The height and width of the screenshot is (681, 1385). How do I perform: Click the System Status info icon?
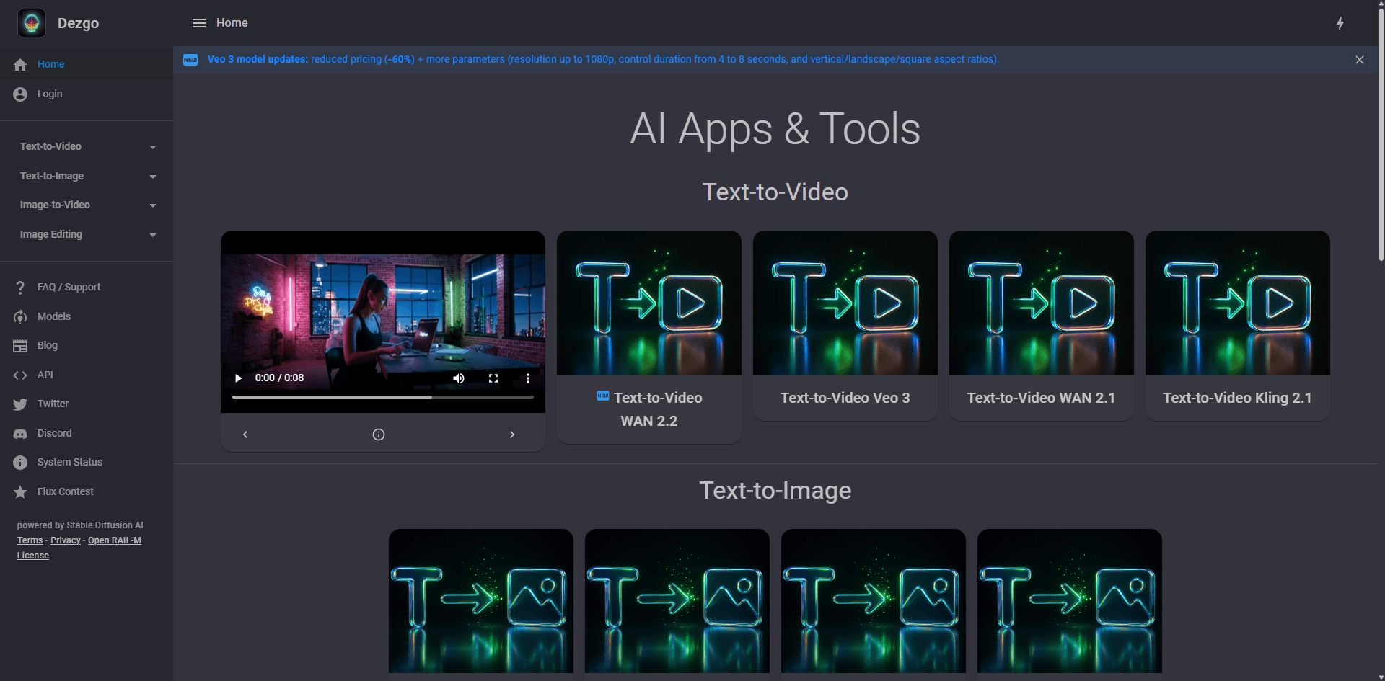click(x=20, y=463)
